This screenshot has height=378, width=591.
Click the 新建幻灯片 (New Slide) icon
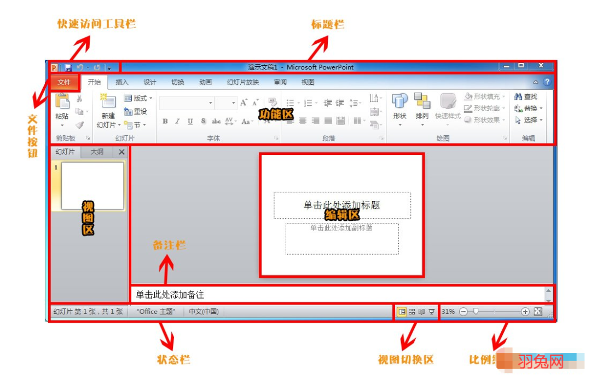pyautogui.click(x=108, y=101)
